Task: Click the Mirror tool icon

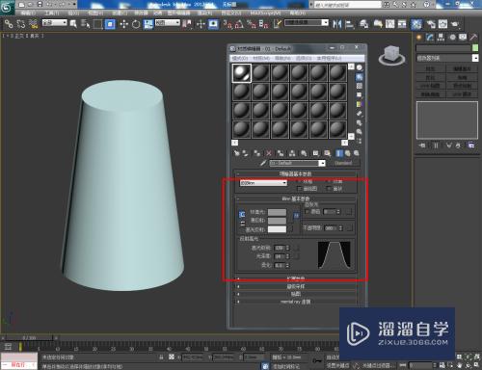Action: click(337, 24)
